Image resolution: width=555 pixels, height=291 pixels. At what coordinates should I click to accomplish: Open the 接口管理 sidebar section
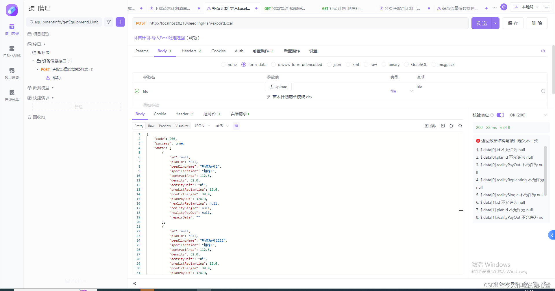pos(12,30)
